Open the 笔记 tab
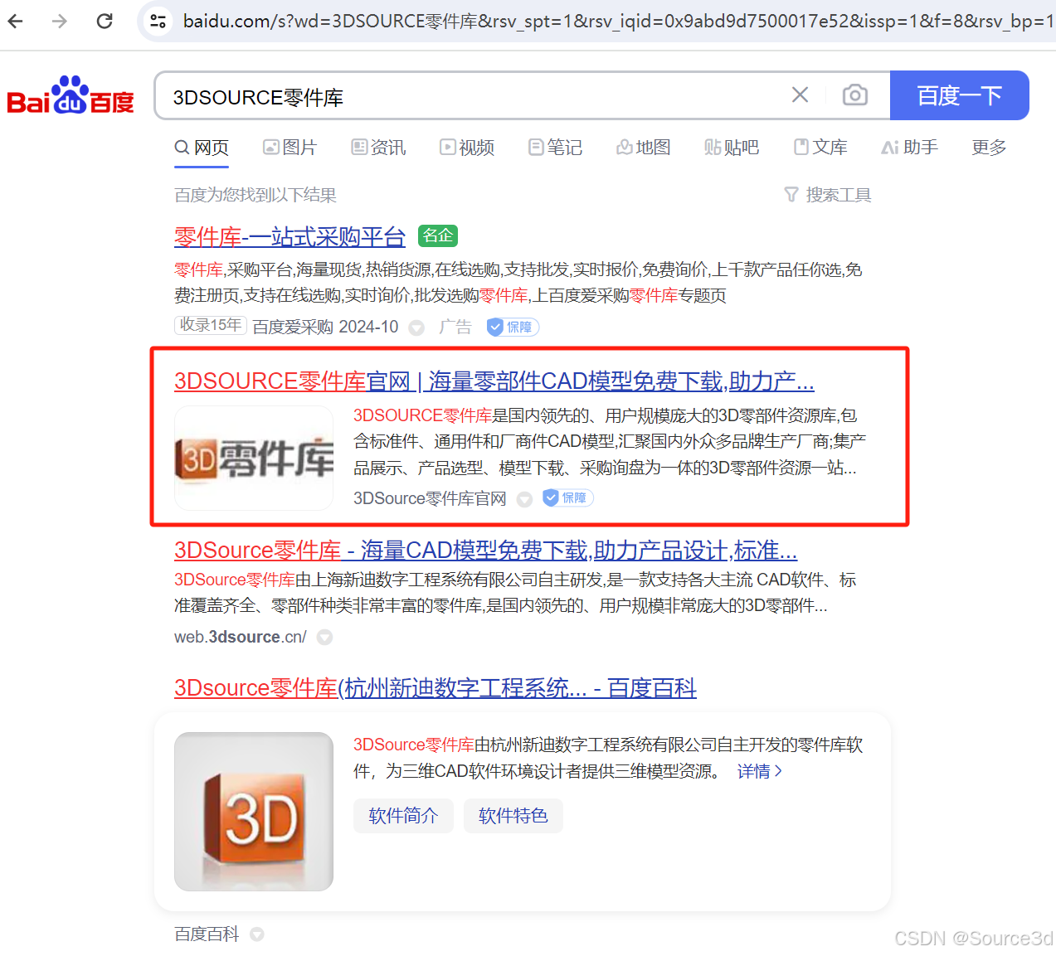The image size is (1056, 956). [x=556, y=148]
